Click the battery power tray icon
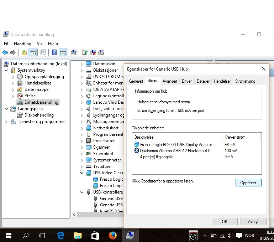274x242 pixels. (214, 236)
